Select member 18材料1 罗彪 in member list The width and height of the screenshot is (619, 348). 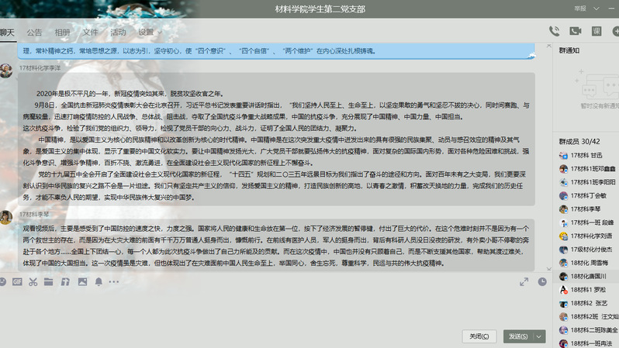click(588, 289)
